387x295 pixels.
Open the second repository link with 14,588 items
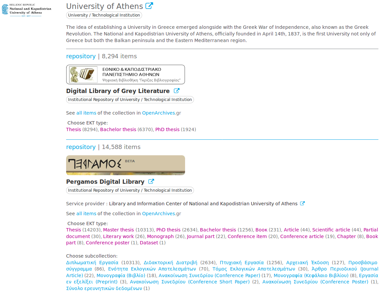pyautogui.click(x=81, y=147)
